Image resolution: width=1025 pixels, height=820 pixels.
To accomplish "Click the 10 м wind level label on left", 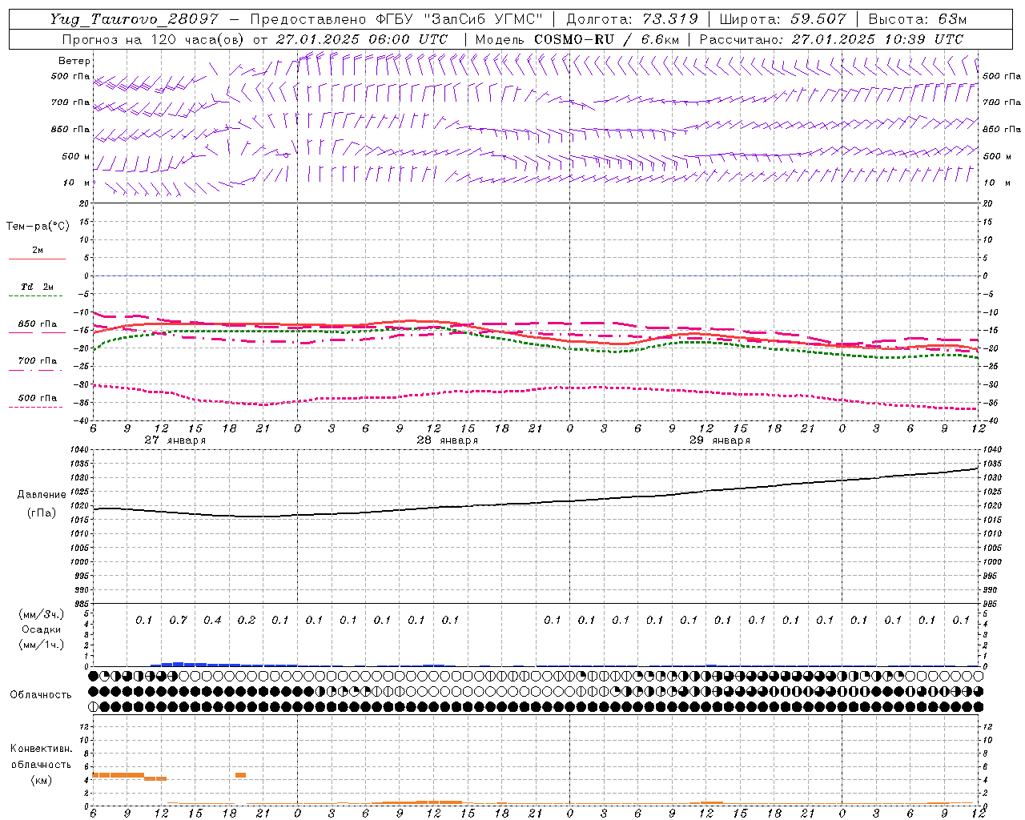I will [x=78, y=183].
